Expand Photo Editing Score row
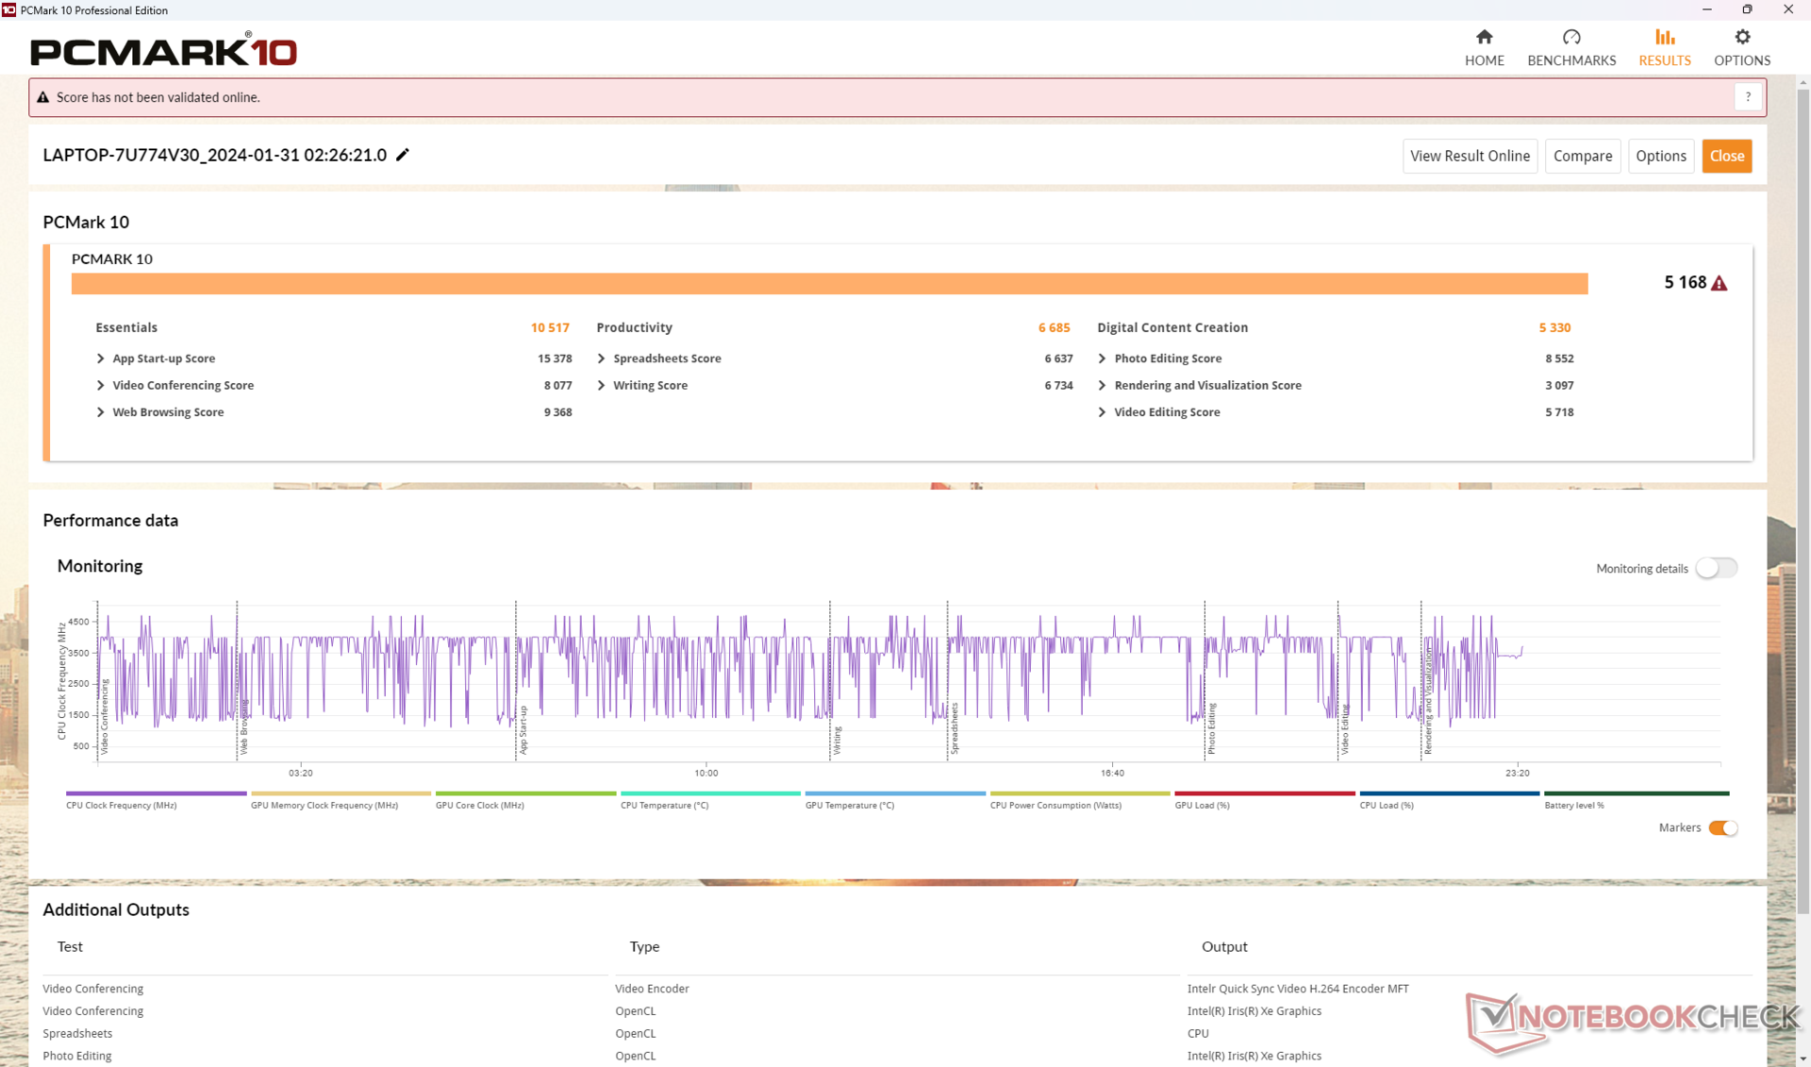1811x1067 pixels. [1102, 358]
